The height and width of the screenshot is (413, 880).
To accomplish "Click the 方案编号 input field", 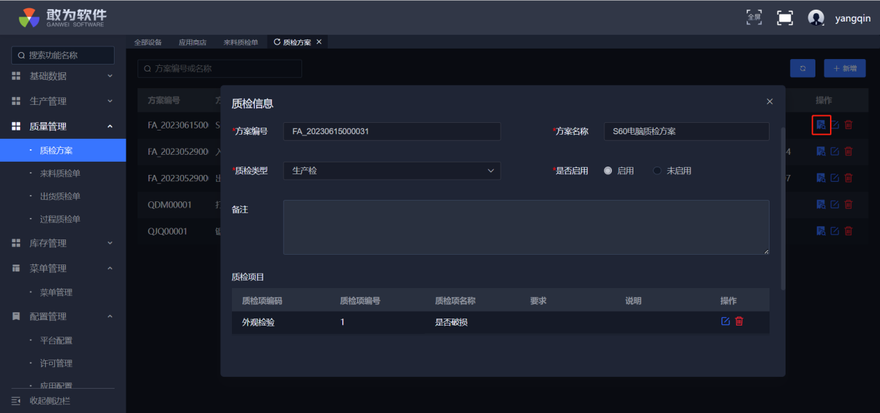I will [392, 131].
